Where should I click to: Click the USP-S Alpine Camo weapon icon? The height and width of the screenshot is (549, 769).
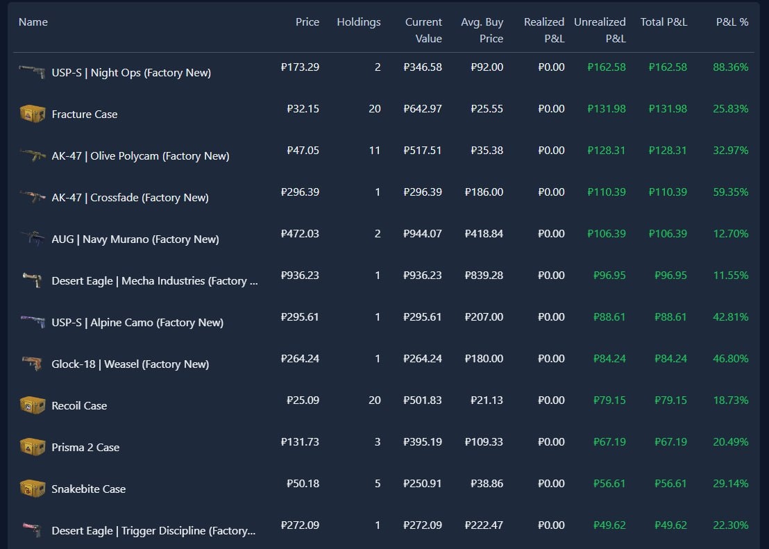pos(33,322)
